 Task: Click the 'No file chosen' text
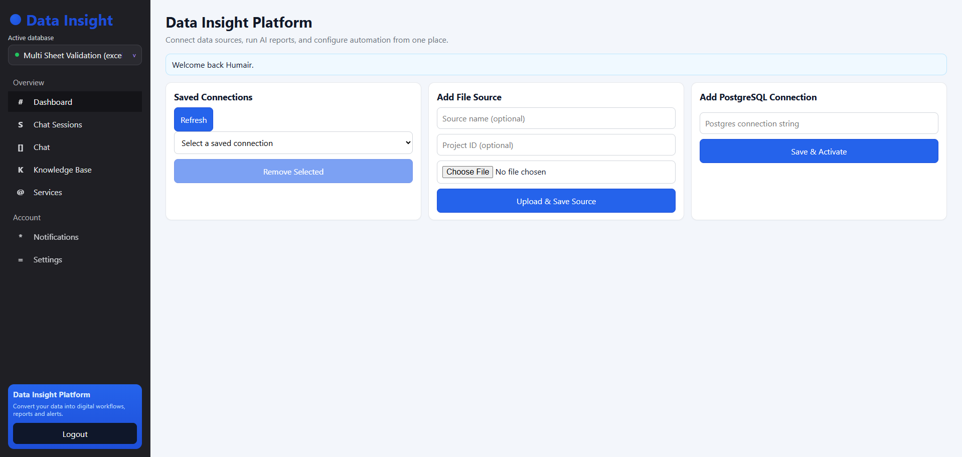coord(521,172)
